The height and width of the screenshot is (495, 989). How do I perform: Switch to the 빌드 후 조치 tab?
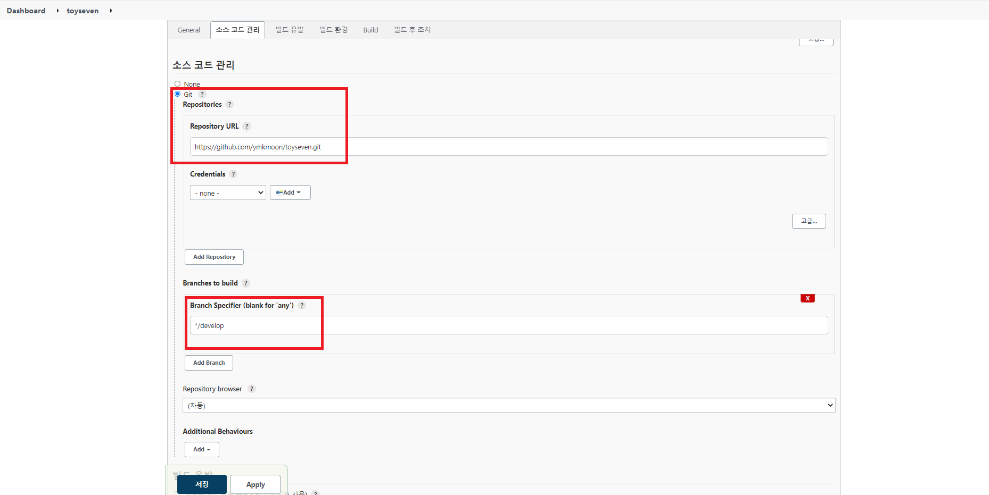click(413, 30)
